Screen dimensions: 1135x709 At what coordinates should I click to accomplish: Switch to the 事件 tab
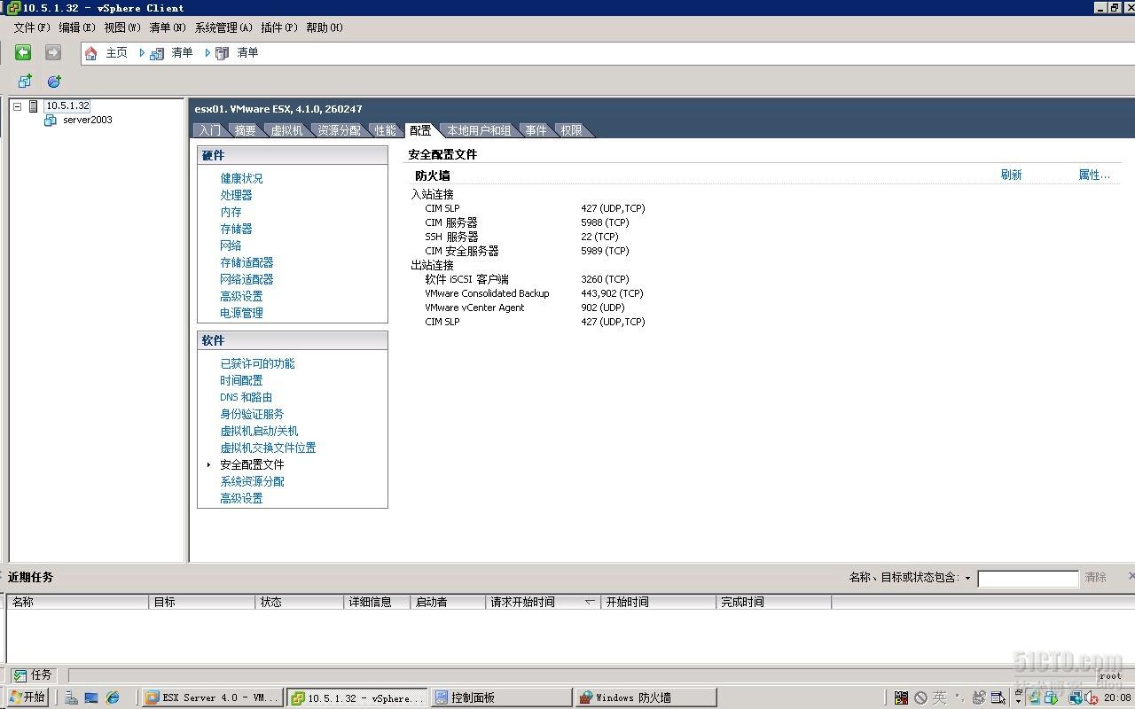(x=536, y=130)
